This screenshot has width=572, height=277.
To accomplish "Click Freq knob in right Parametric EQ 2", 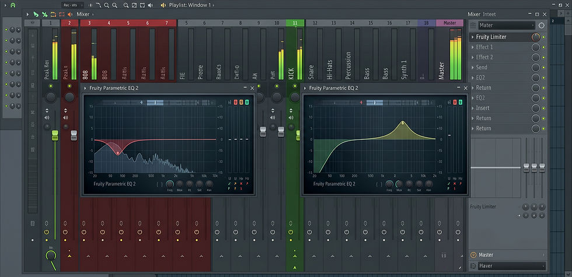I will 390,184.
